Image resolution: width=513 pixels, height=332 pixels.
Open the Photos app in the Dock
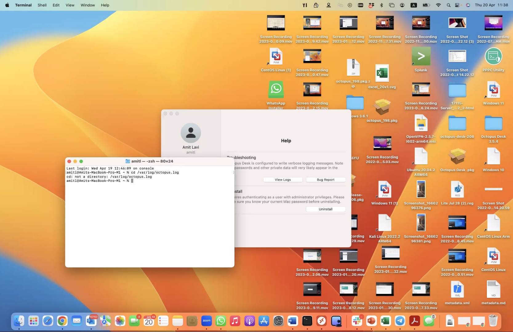click(120, 321)
